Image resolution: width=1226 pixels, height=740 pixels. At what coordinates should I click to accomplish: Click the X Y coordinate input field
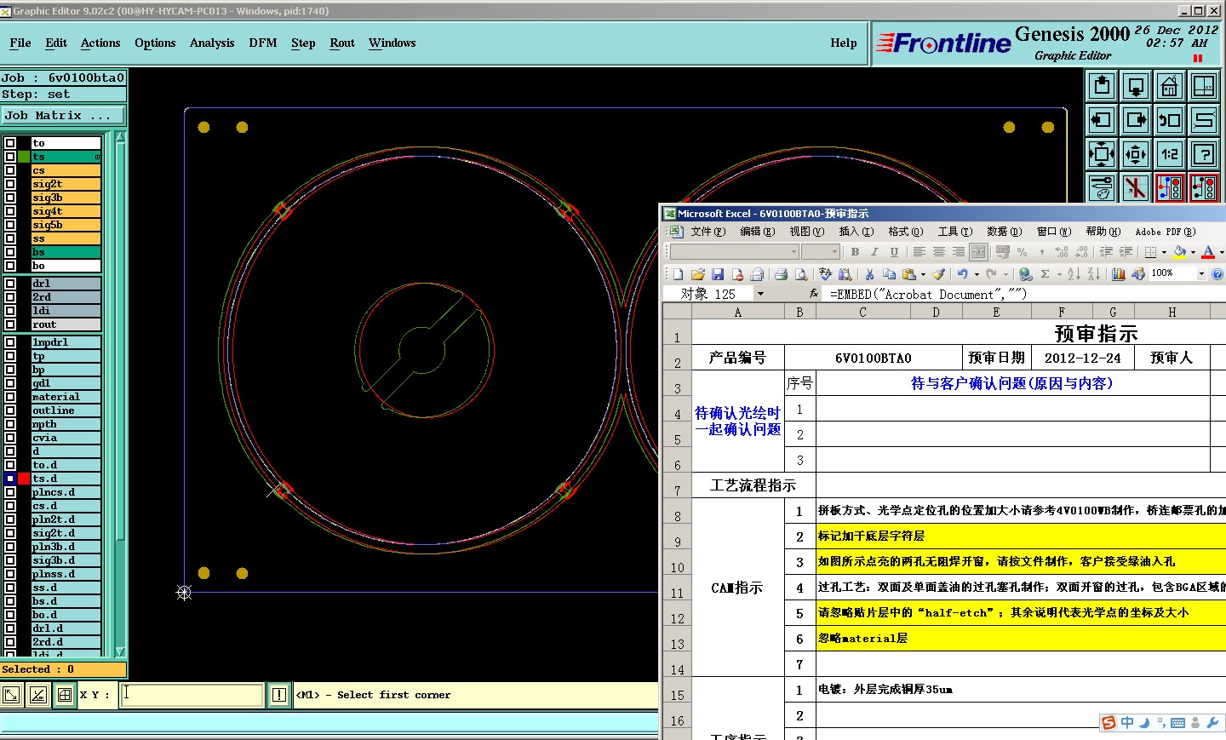coord(192,695)
